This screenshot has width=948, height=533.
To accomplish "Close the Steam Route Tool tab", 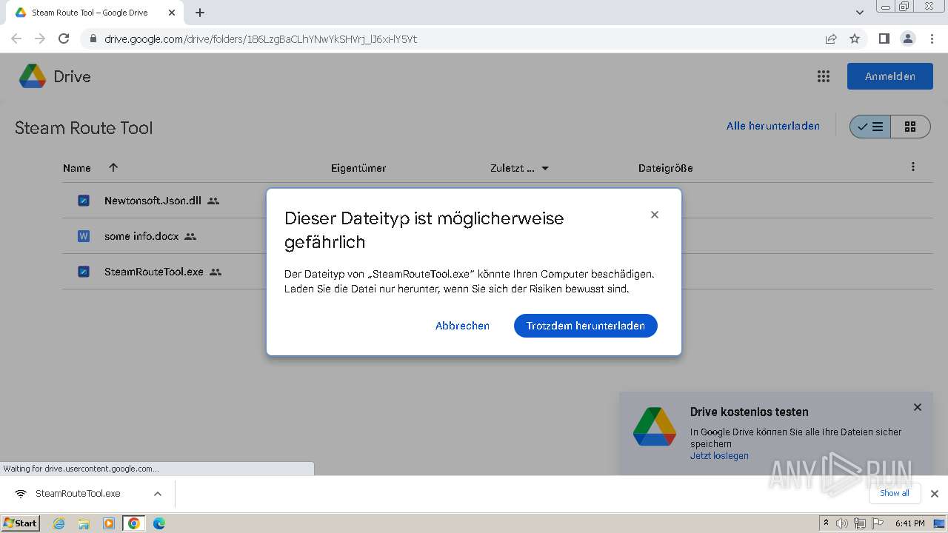I will point(171,13).
